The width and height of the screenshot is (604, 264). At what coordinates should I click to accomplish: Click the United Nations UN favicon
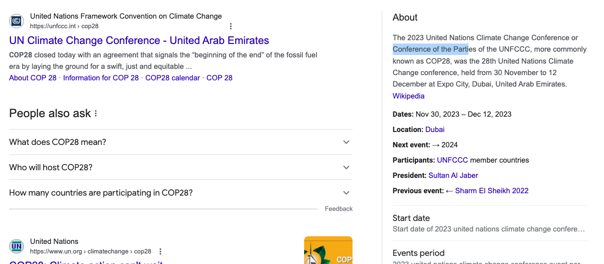17,246
